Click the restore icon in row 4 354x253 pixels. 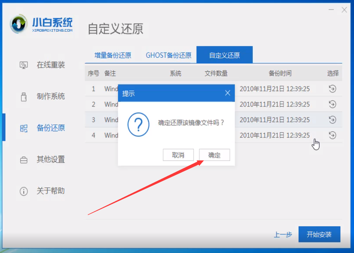coord(332,135)
